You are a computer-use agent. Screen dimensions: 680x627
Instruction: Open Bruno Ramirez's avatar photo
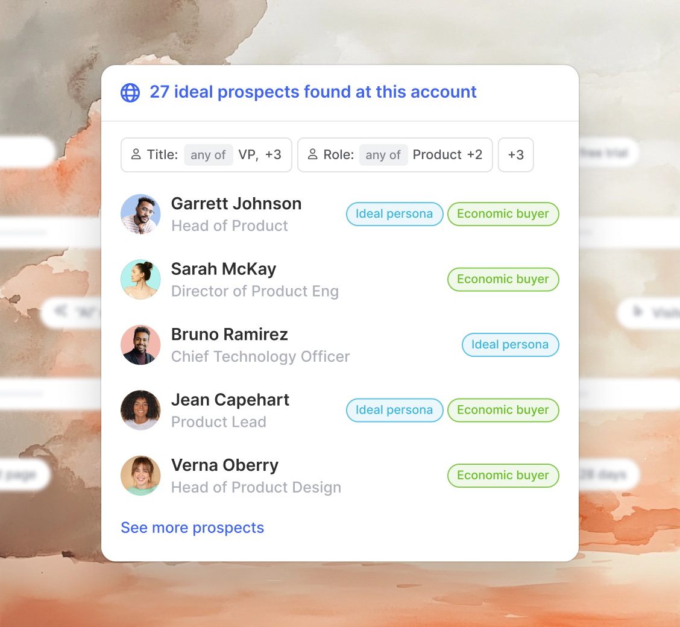[x=140, y=345]
